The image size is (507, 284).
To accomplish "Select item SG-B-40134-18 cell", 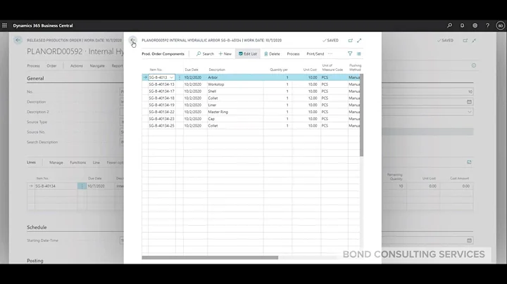I will click(x=162, y=98).
